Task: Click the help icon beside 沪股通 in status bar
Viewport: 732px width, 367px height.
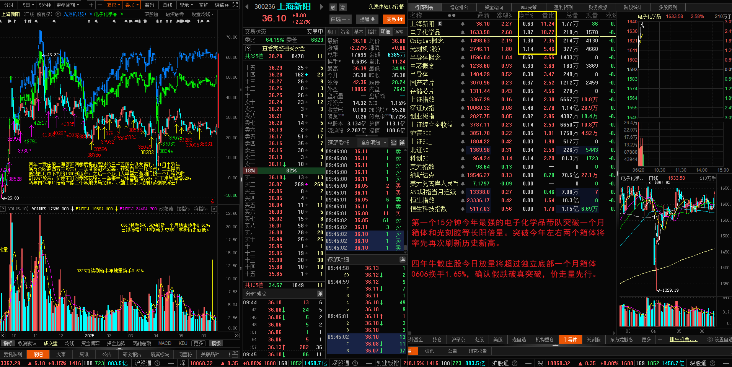Action: click(157, 363)
